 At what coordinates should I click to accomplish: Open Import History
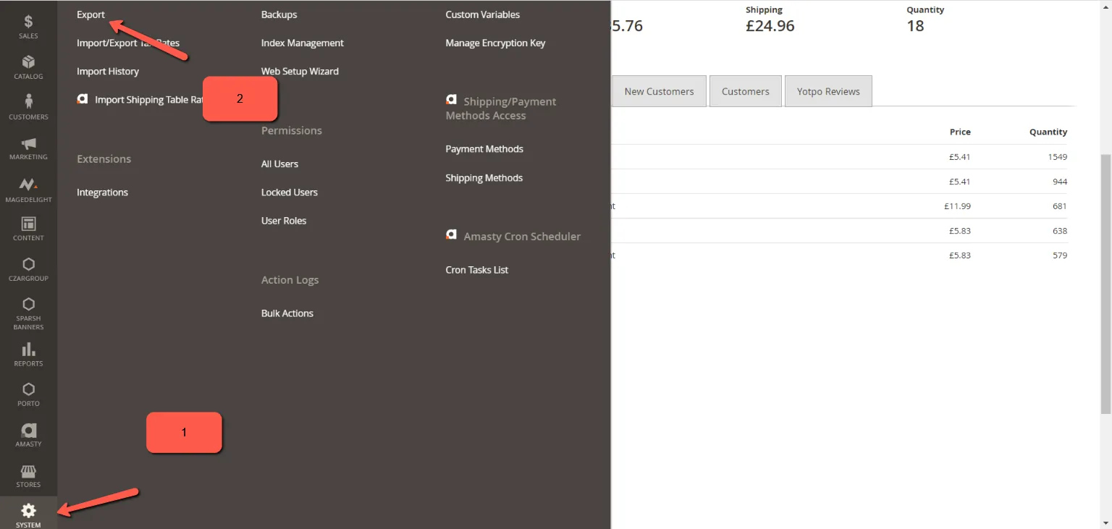click(x=108, y=71)
